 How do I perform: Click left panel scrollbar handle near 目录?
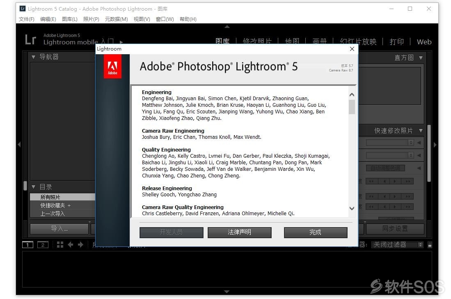pos(25,186)
